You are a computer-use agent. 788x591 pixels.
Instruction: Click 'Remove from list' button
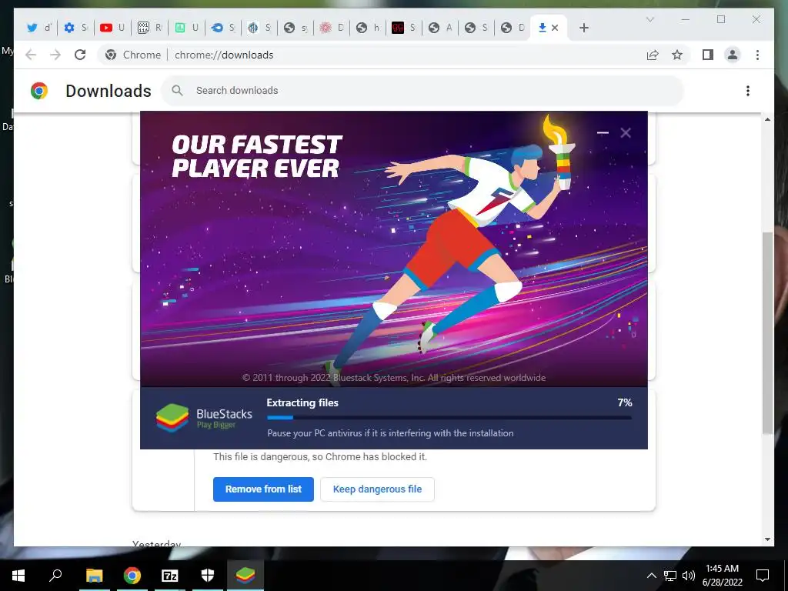click(263, 489)
